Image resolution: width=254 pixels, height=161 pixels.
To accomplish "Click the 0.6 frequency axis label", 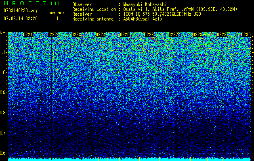I will click(3, 153).
